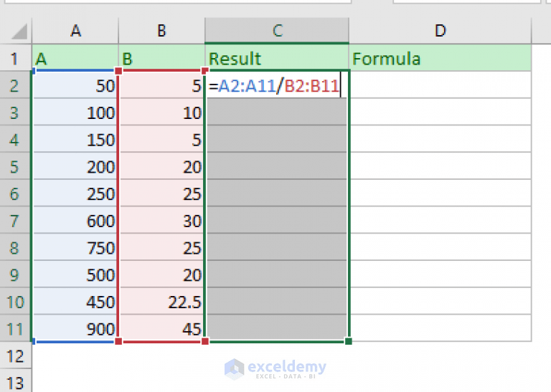Image resolution: width=551 pixels, height=392 pixels.
Task: Click shaded cell C7 in Result column
Action: click(x=277, y=220)
